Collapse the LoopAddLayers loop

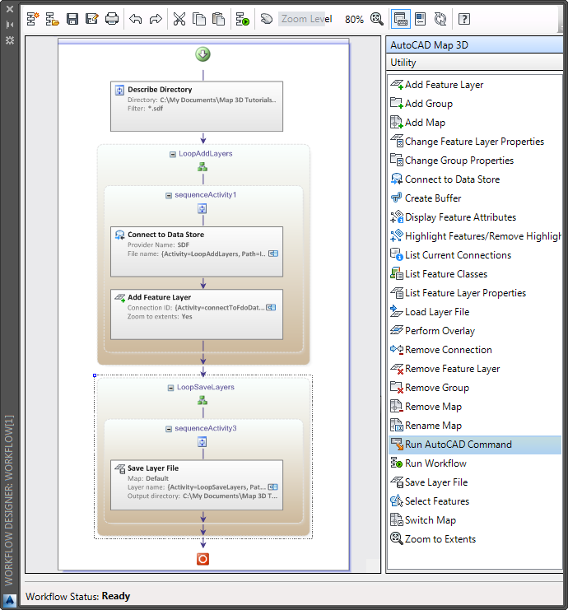click(173, 155)
